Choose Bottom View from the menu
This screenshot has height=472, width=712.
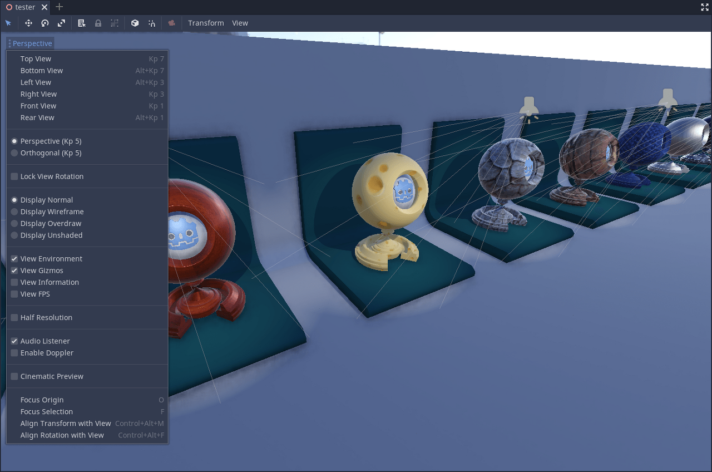87,71
